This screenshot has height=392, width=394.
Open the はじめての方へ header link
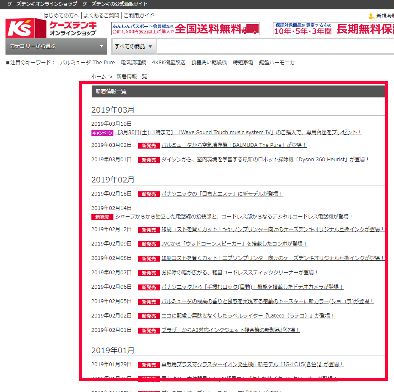click(x=61, y=16)
